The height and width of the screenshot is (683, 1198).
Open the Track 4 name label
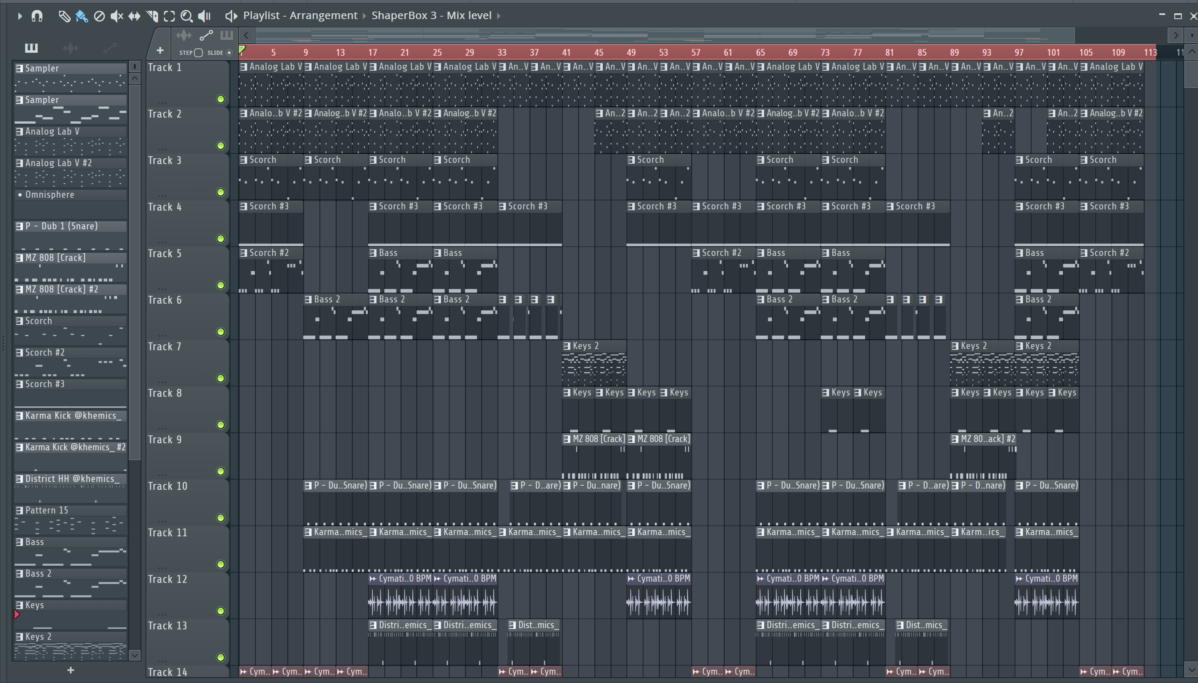tap(165, 207)
